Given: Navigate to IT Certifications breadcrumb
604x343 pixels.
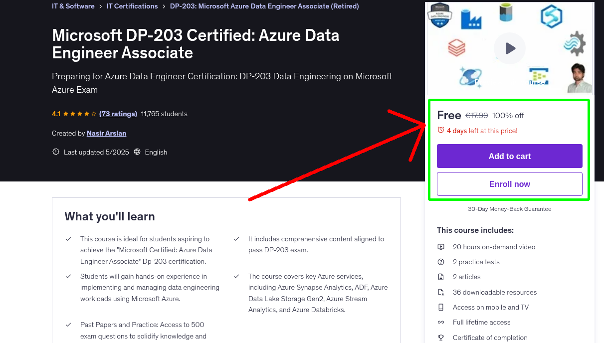Looking at the screenshot, I should tap(132, 6).
